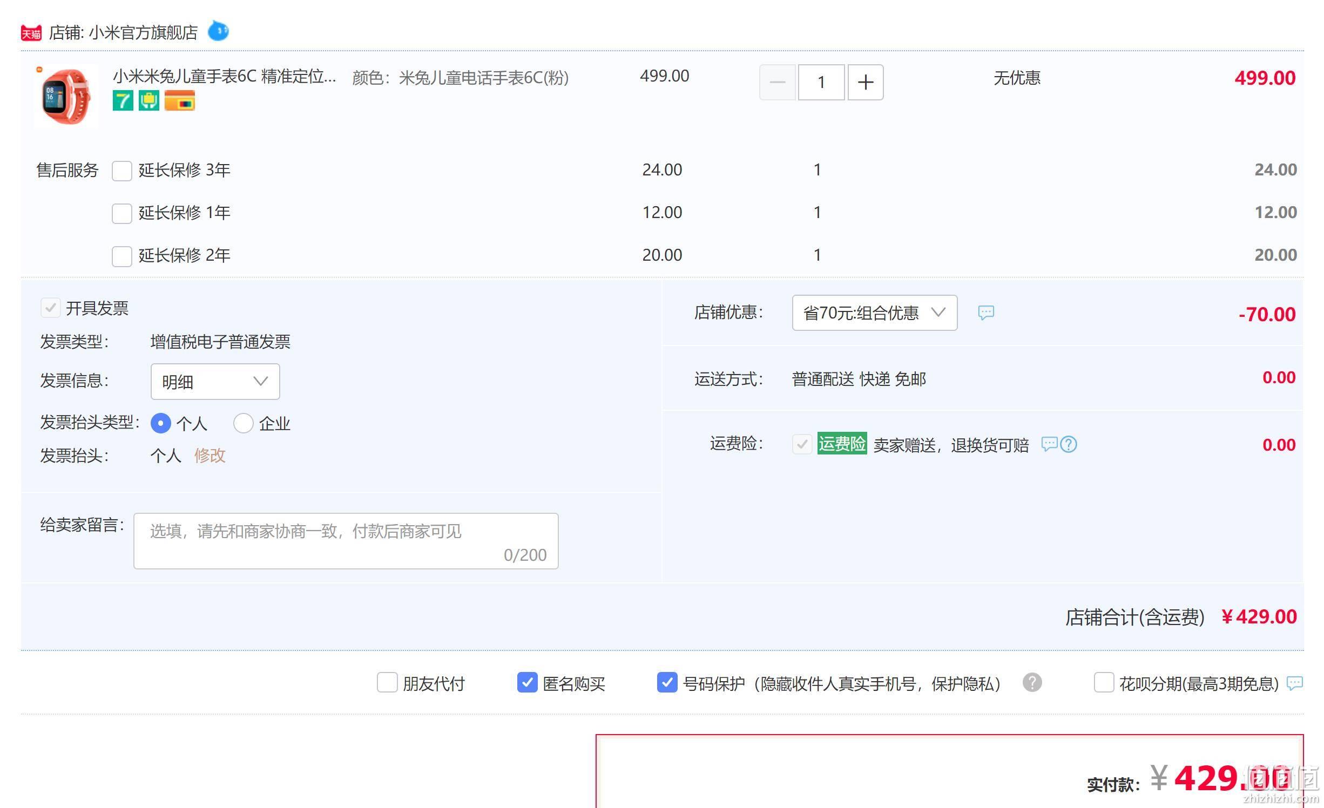Click the 普通配送 快递 免邮 shipping text

tap(859, 379)
